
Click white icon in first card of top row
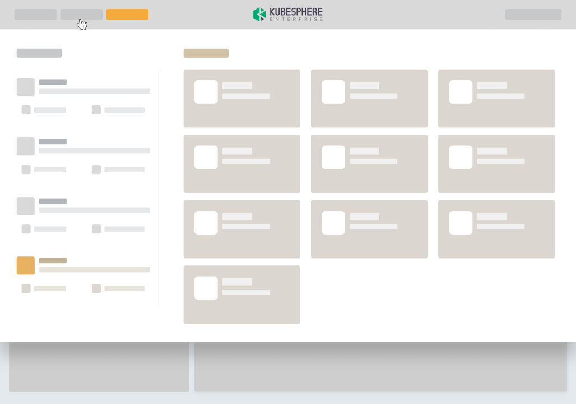206,92
